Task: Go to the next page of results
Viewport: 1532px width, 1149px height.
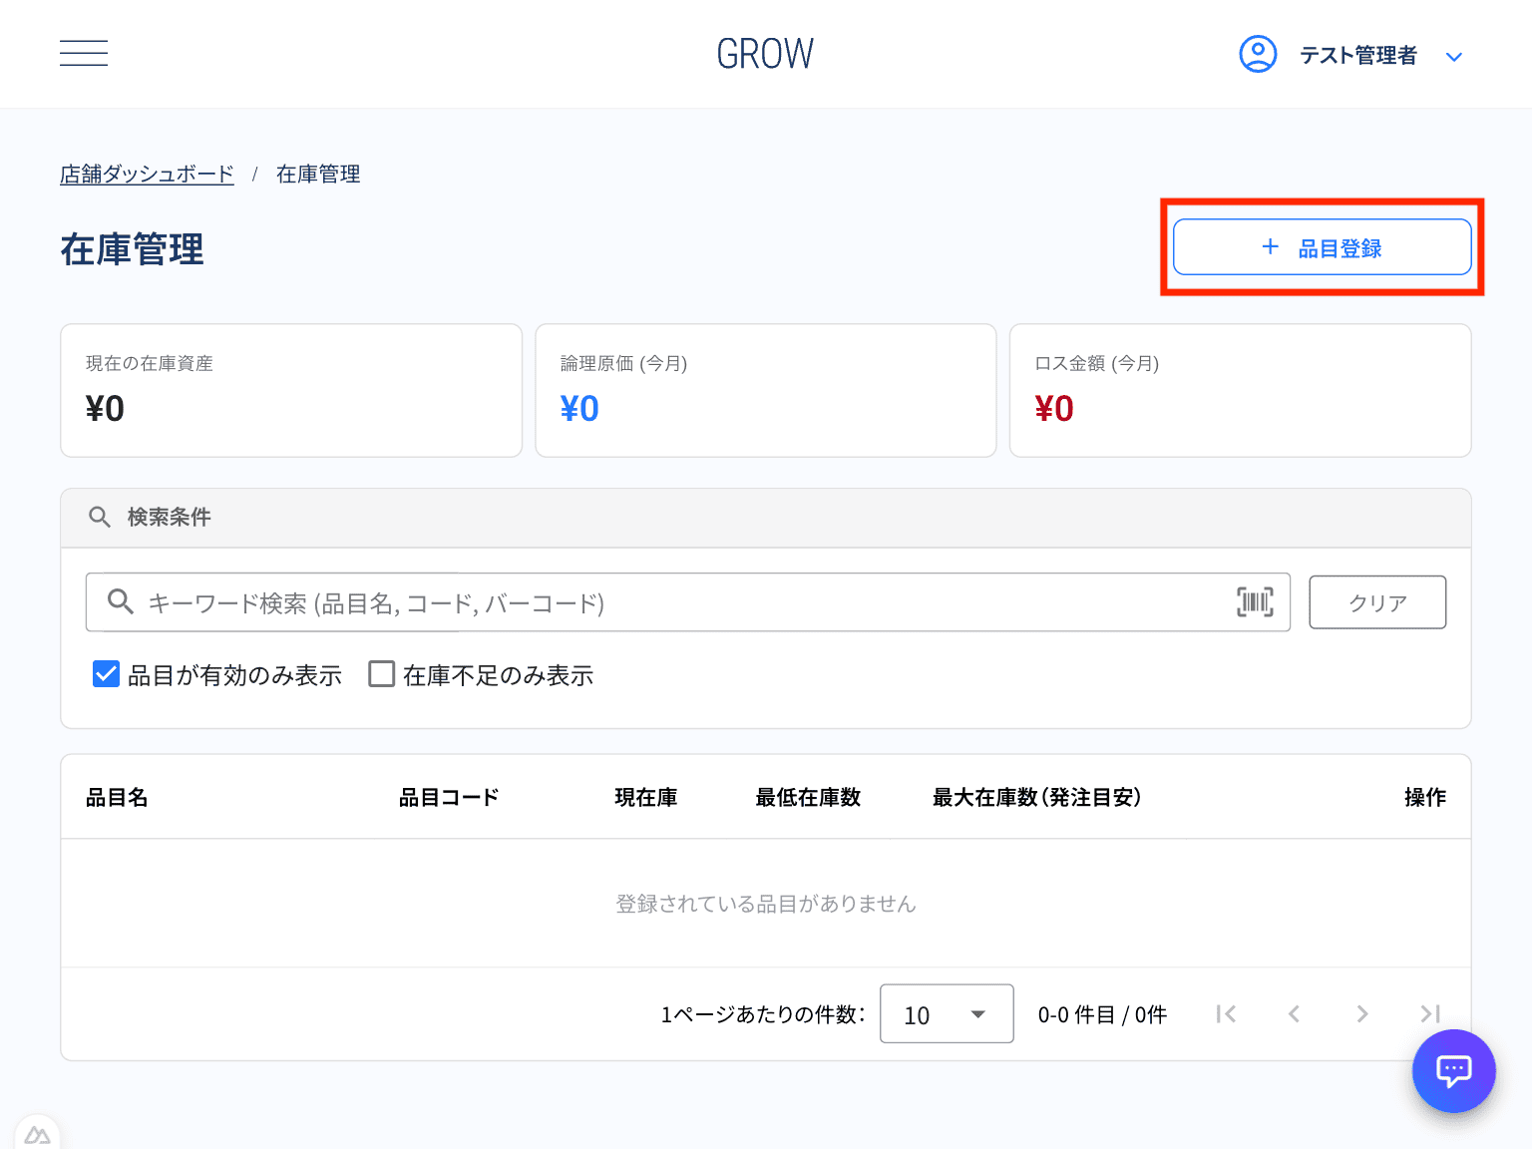Action: click(1361, 1013)
